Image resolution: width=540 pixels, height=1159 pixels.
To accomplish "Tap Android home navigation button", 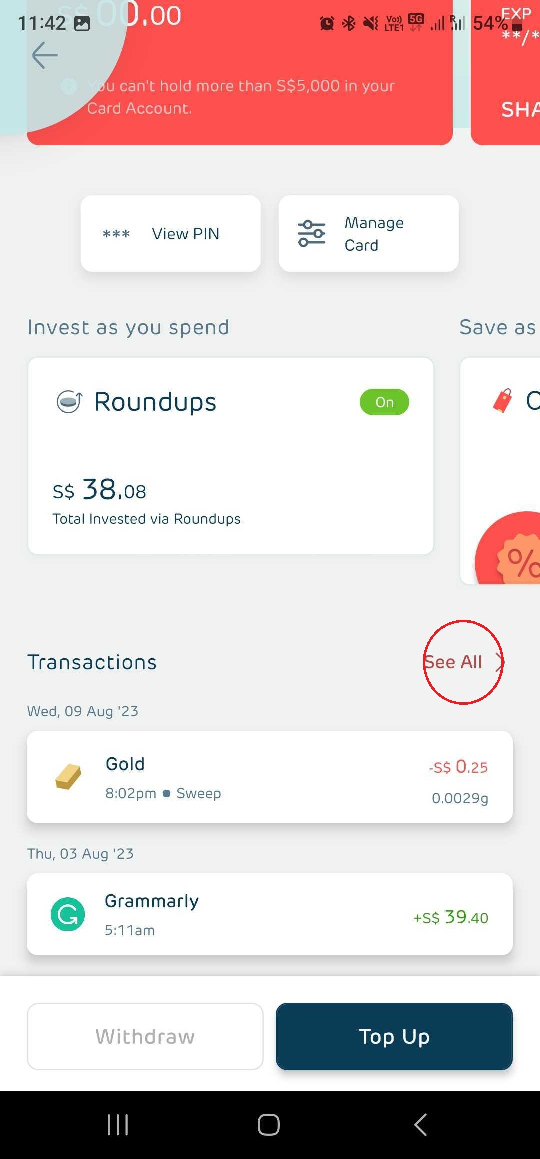I will point(269,1125).
